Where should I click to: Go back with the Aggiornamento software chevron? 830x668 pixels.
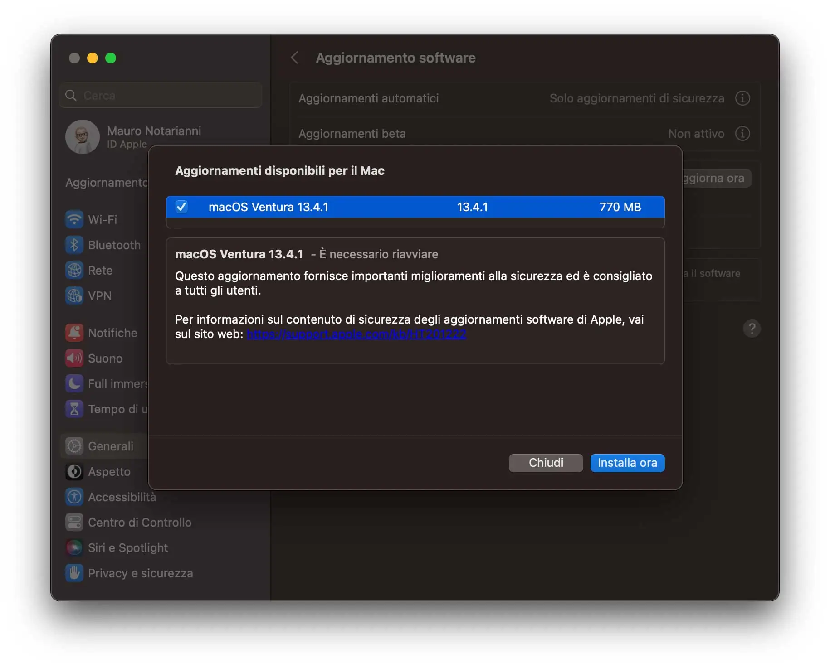click(295, 58)
